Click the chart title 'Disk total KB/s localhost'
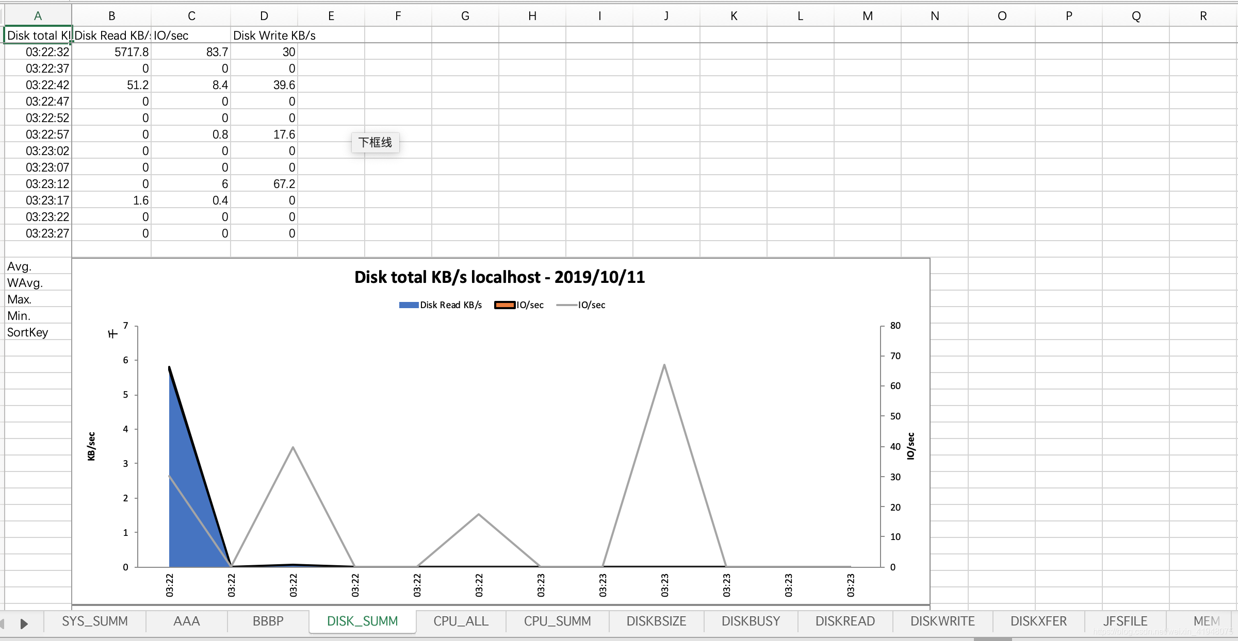This screenshot has height=641, width=1238. pos(499,277)
